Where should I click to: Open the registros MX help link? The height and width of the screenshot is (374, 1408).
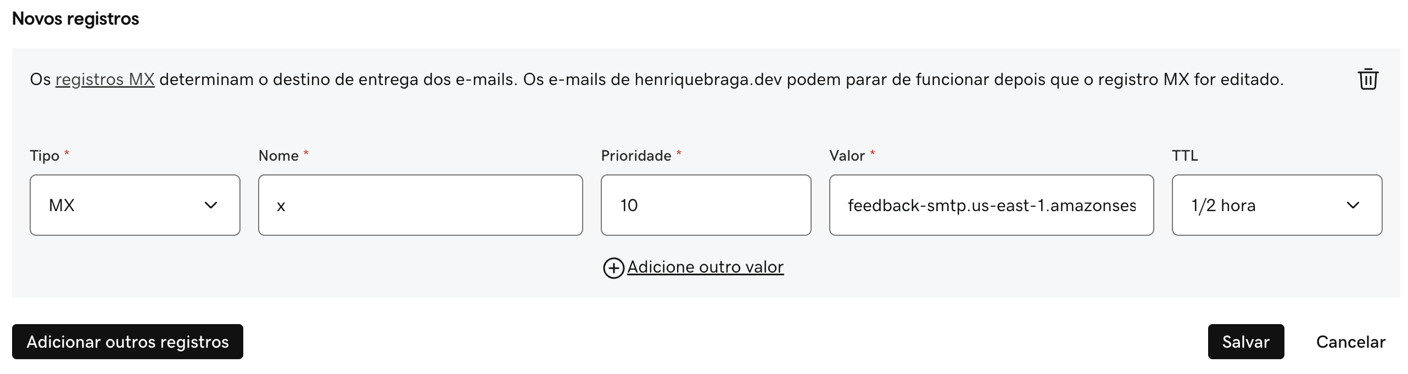pyautogui.click(x=105, y=80)
